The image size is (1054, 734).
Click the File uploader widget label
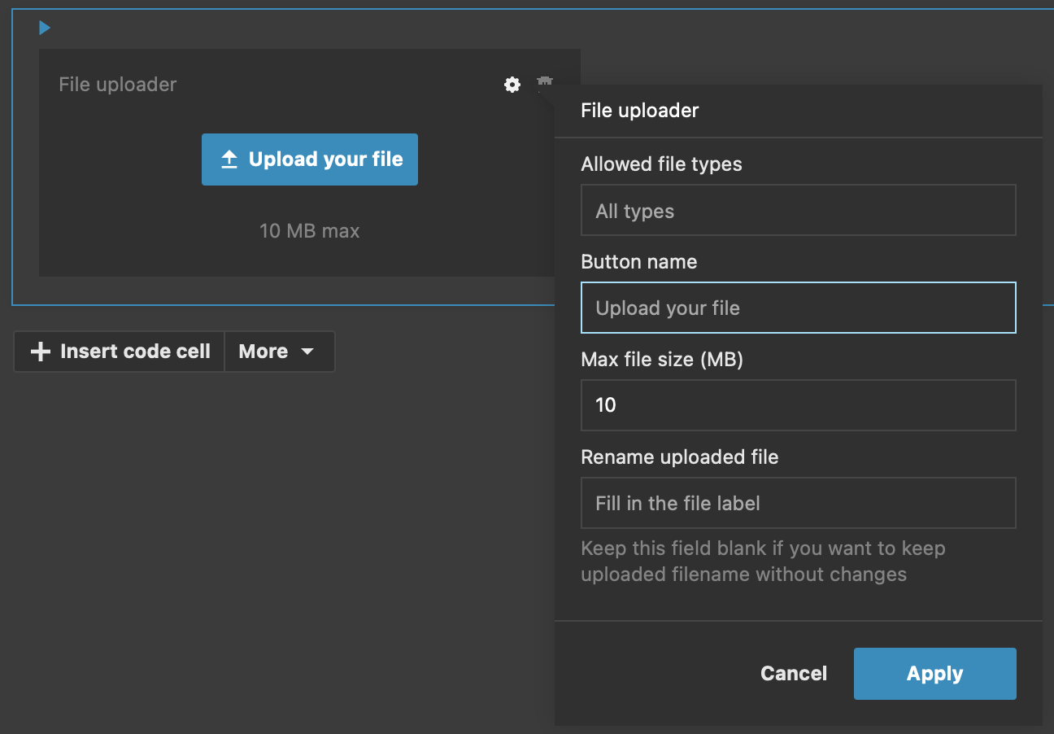click(117, 84)
